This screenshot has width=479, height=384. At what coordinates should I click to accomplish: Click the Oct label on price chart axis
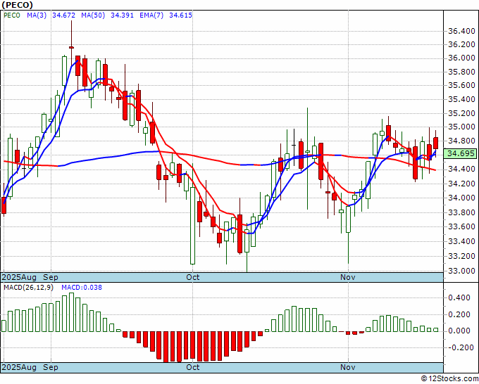(193, 277)
